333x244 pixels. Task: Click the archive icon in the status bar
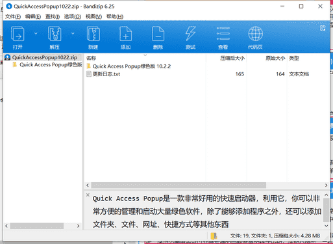214,236
